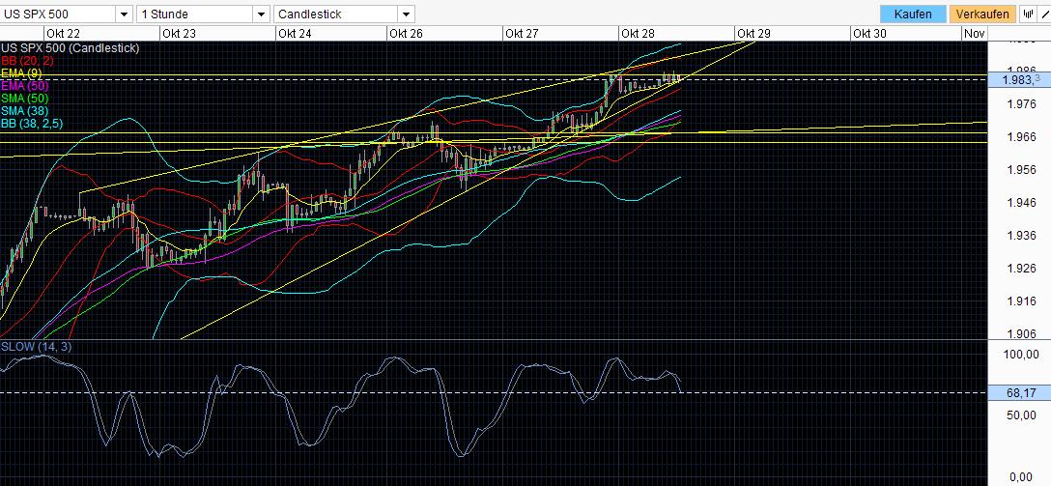Click the 'Okt 23' date axis label
1051x486 pixels.
point(180,34)
